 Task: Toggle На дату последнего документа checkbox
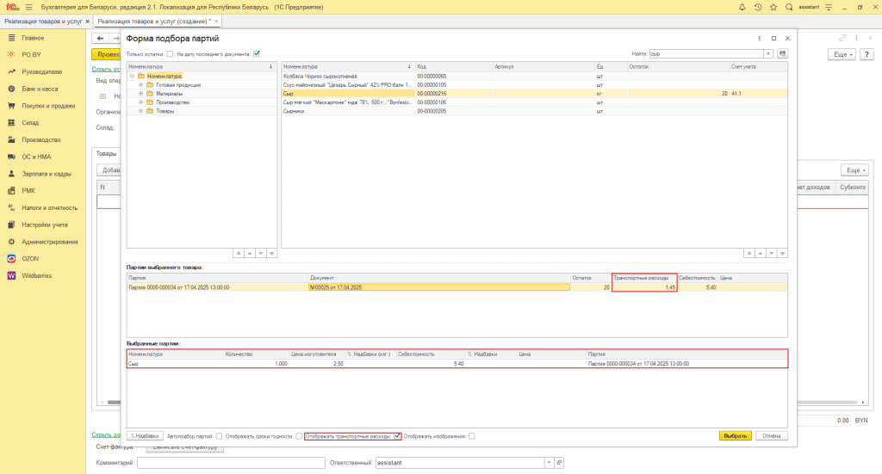257,54
